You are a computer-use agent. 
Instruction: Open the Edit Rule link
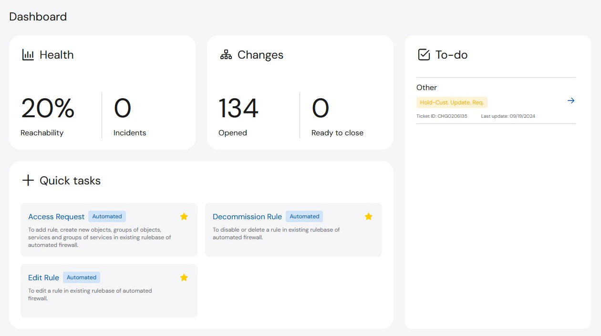[x=43, y=278]
